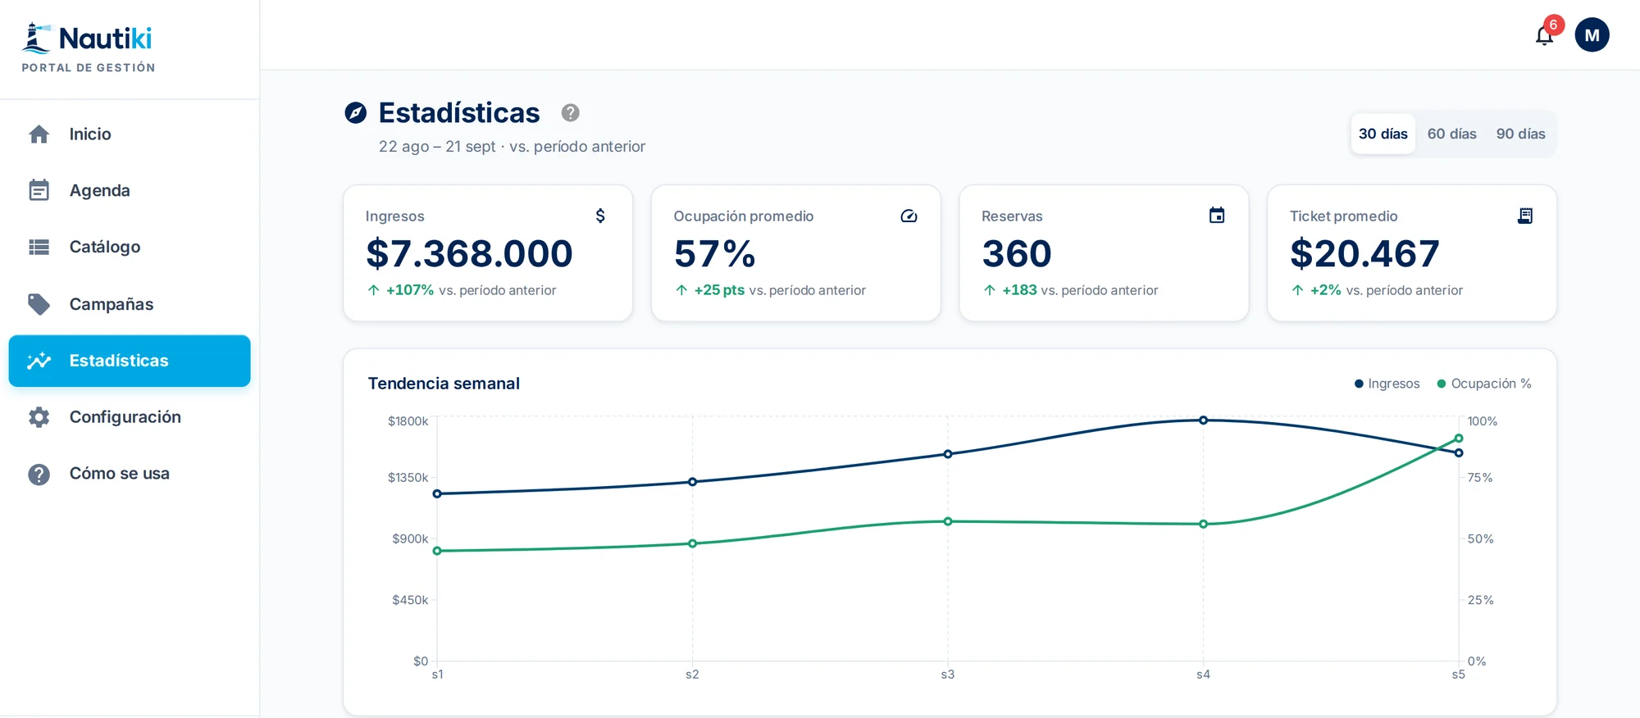Toggle the Ocupación % legend series
Viewport: 1640px width, 718px height.
[x=1484, y=384]
